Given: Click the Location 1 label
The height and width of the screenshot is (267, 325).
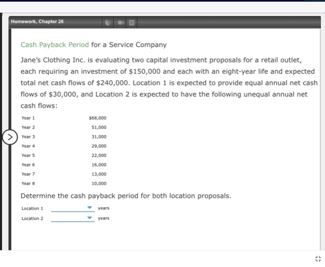Looking at the screenshot, I should click(32, 208).
